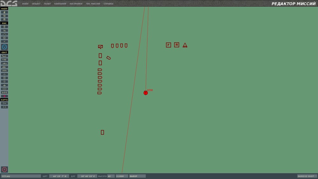Create a new mission file icon
The width and height of the screenshot is (318, 179).
coord(4,12)
